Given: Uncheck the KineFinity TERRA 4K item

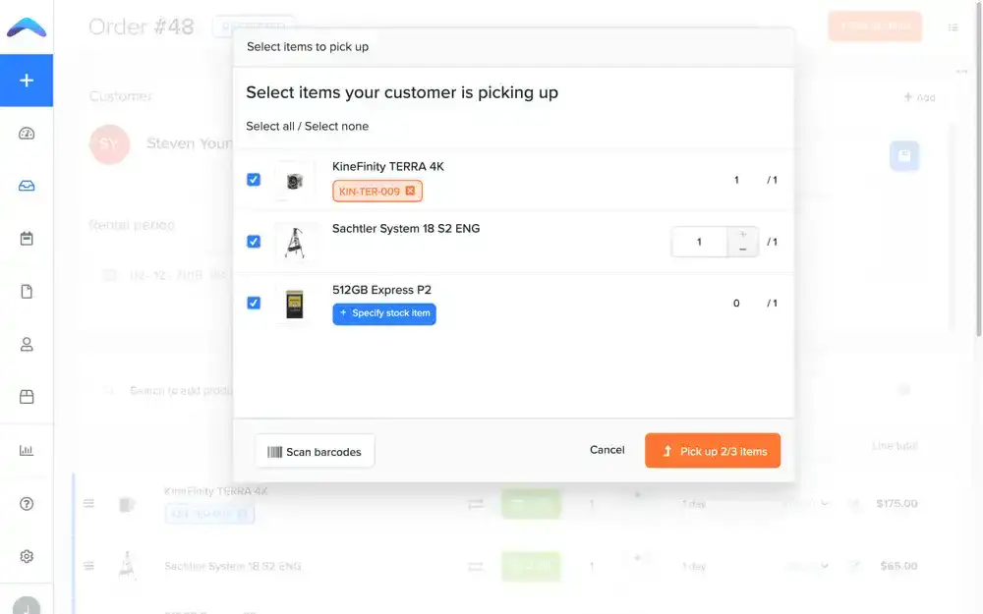Looking at the screenshot, I should point(253,179).
